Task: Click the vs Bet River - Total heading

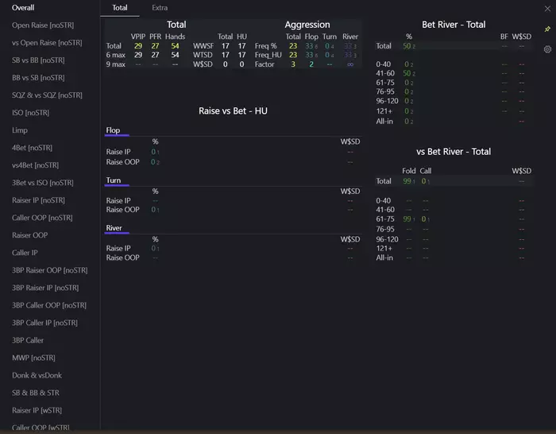Action: [454, 152]
